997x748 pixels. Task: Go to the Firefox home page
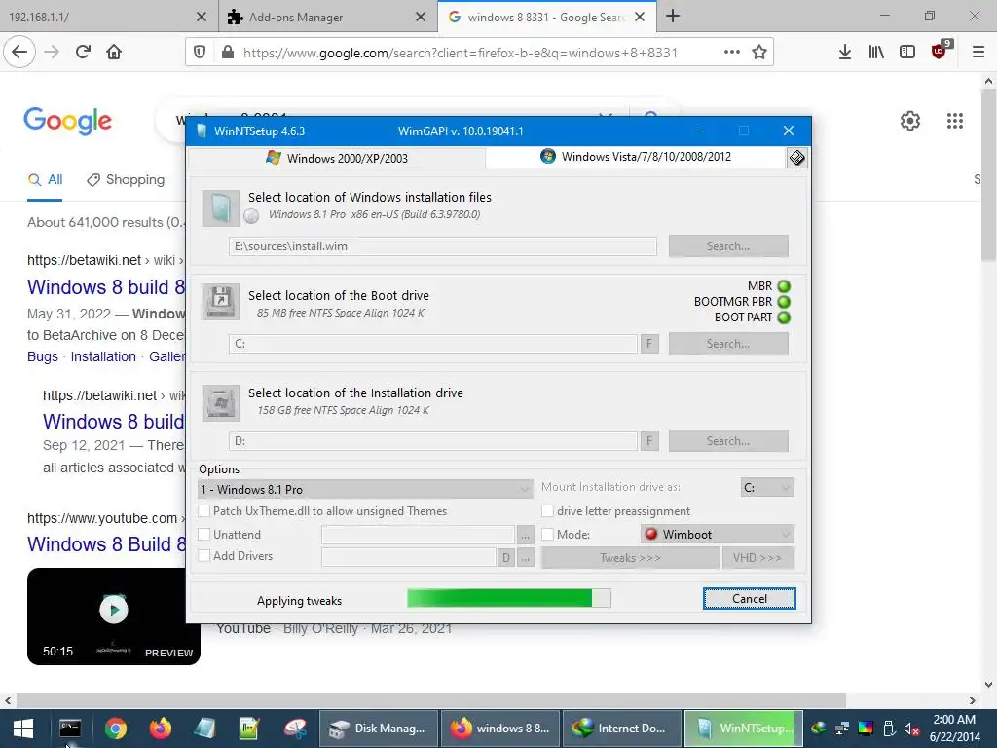click(114, 52)
